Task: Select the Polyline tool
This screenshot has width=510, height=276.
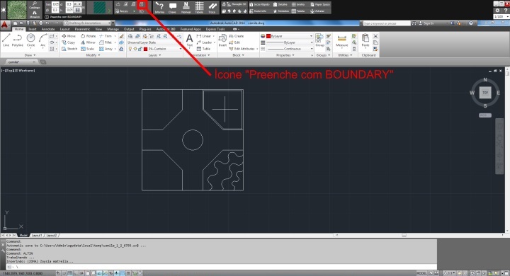Action: 18,41
